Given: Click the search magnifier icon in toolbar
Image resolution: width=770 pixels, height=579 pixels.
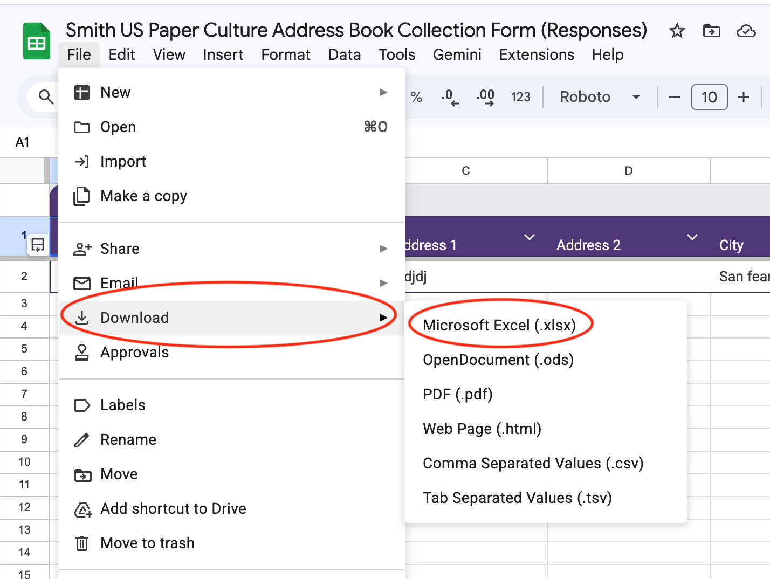Looking at the screenshot, I should click(46, 97).
